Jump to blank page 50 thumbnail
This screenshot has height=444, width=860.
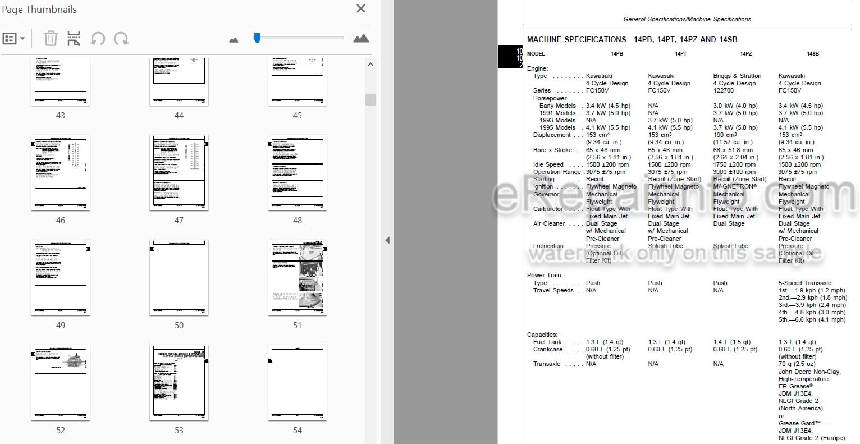pos(179,278)
